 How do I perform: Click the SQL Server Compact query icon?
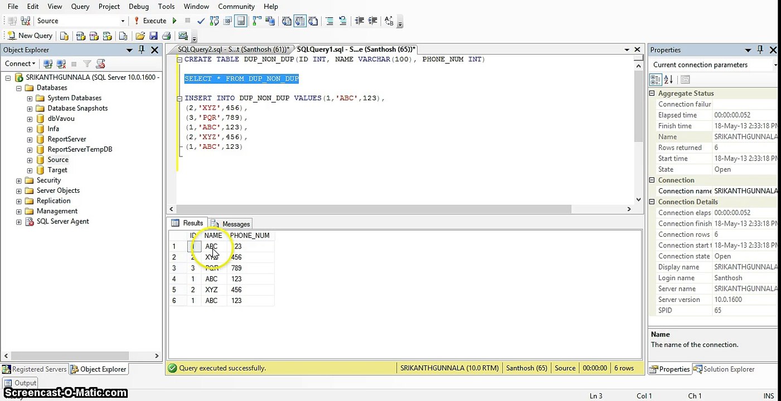pyautogui.click(x=123, y=36)
